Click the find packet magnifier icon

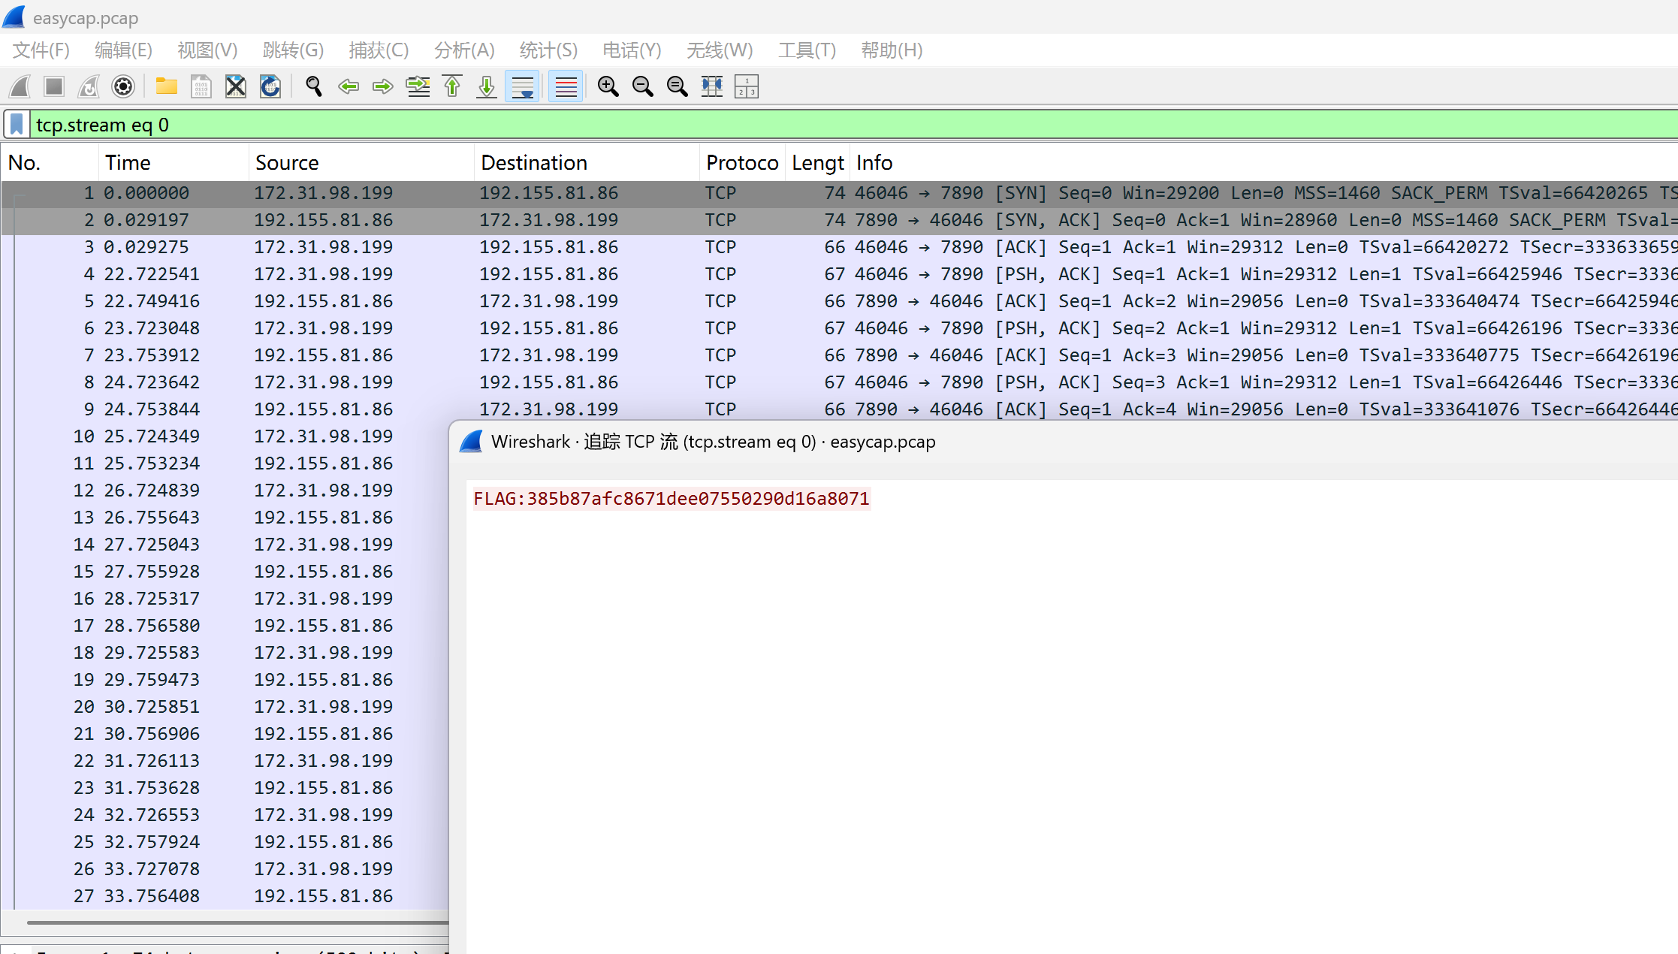coord(314,87)
